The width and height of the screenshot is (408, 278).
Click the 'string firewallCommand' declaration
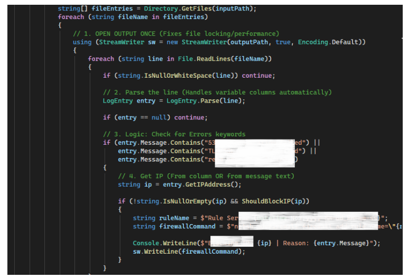174,226
